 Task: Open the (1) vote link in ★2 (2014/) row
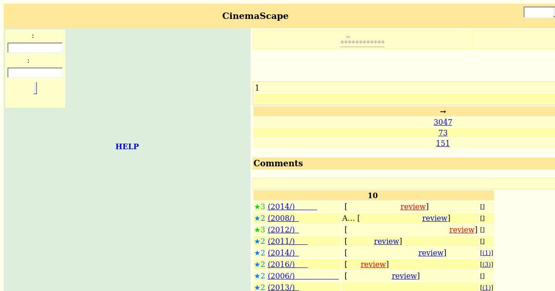487,253
